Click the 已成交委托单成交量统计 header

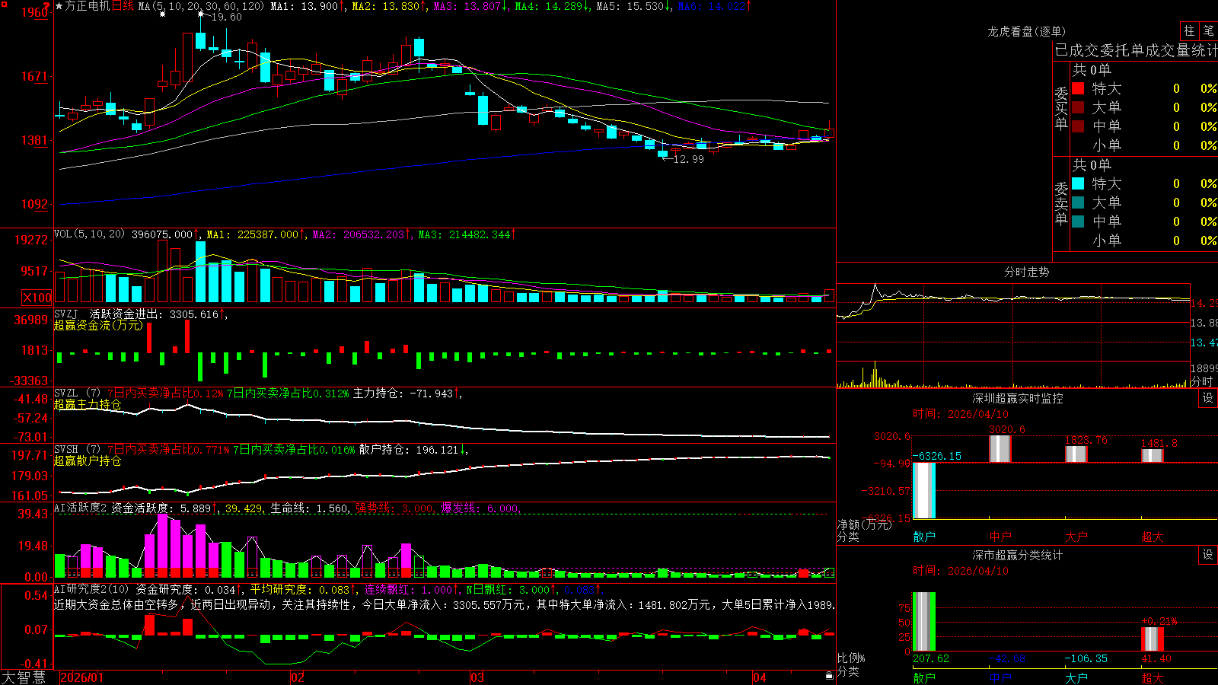(x=1136, y=50)
